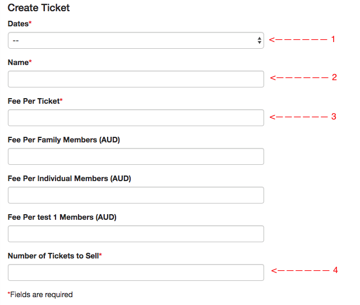The image size is (360, 305).
Task: Click the "Create Ticket" heading
Action: (x=39, y=8)
